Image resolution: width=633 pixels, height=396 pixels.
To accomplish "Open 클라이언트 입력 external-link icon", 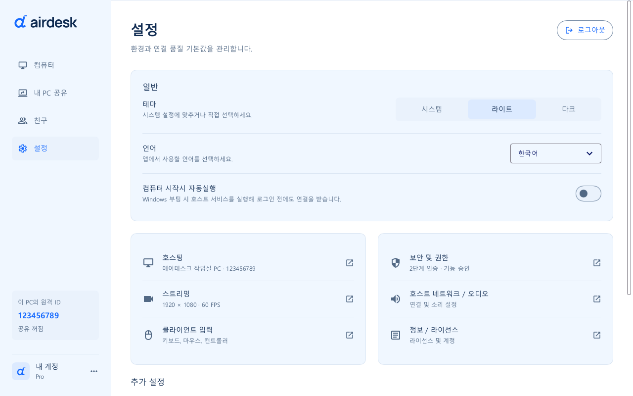I will (350, 335).
